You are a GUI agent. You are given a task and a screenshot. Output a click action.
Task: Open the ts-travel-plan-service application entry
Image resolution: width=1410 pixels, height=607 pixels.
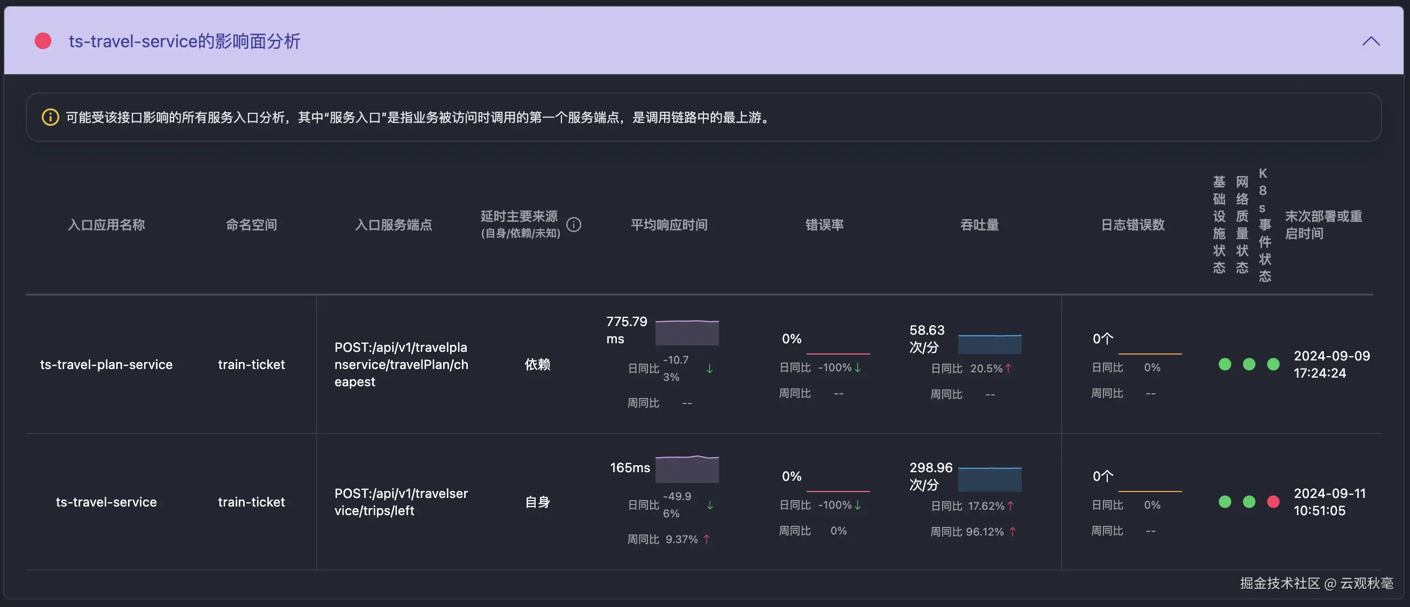pyautogui.click(x=106, y=365)
